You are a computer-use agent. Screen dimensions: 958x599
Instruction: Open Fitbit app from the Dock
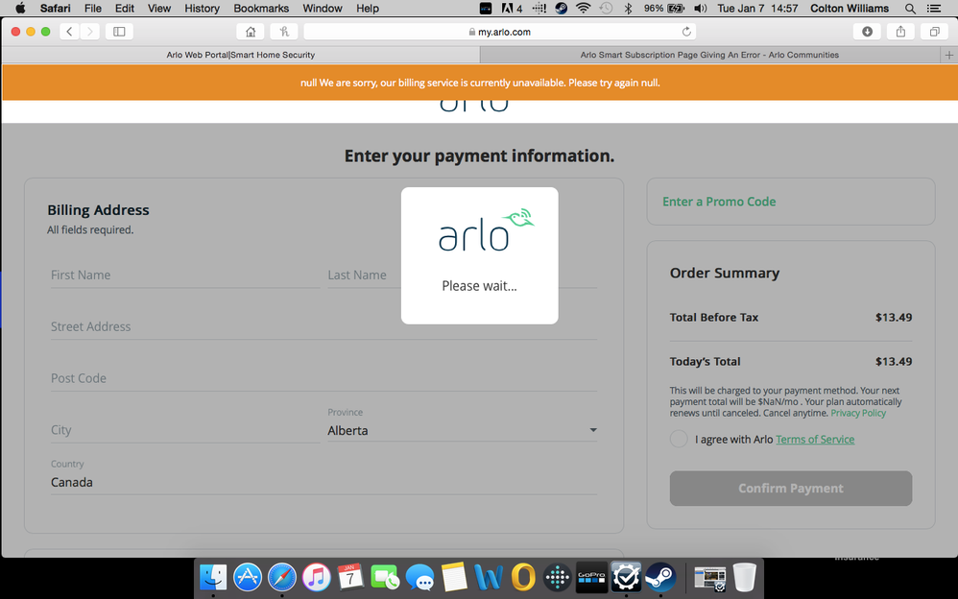pyautogui.click(x=557, y=577)
